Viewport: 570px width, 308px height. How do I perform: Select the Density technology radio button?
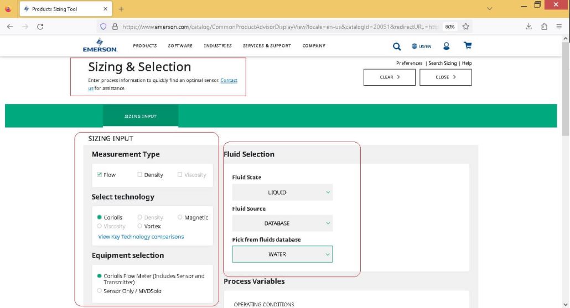139,217
